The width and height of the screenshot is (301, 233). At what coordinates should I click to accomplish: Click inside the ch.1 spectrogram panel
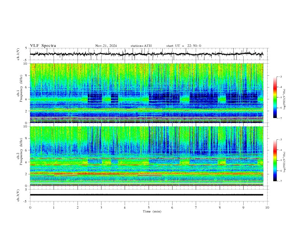click(x=146, y=93)
